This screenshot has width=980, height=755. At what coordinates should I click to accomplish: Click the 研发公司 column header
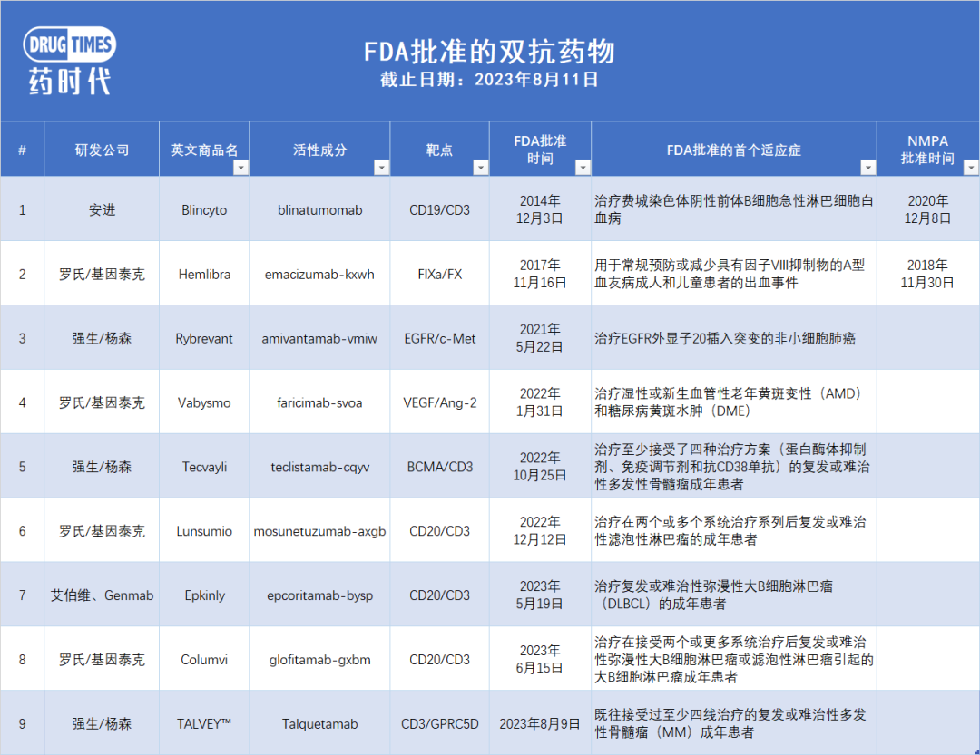pyautogui.click(x=102, y=150)
